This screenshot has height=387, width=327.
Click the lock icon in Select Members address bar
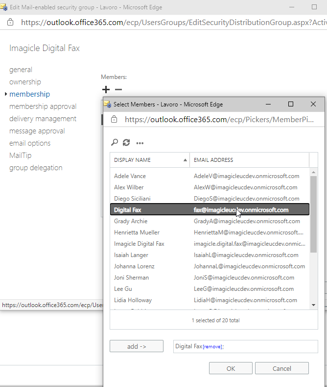tap(114, 119)
